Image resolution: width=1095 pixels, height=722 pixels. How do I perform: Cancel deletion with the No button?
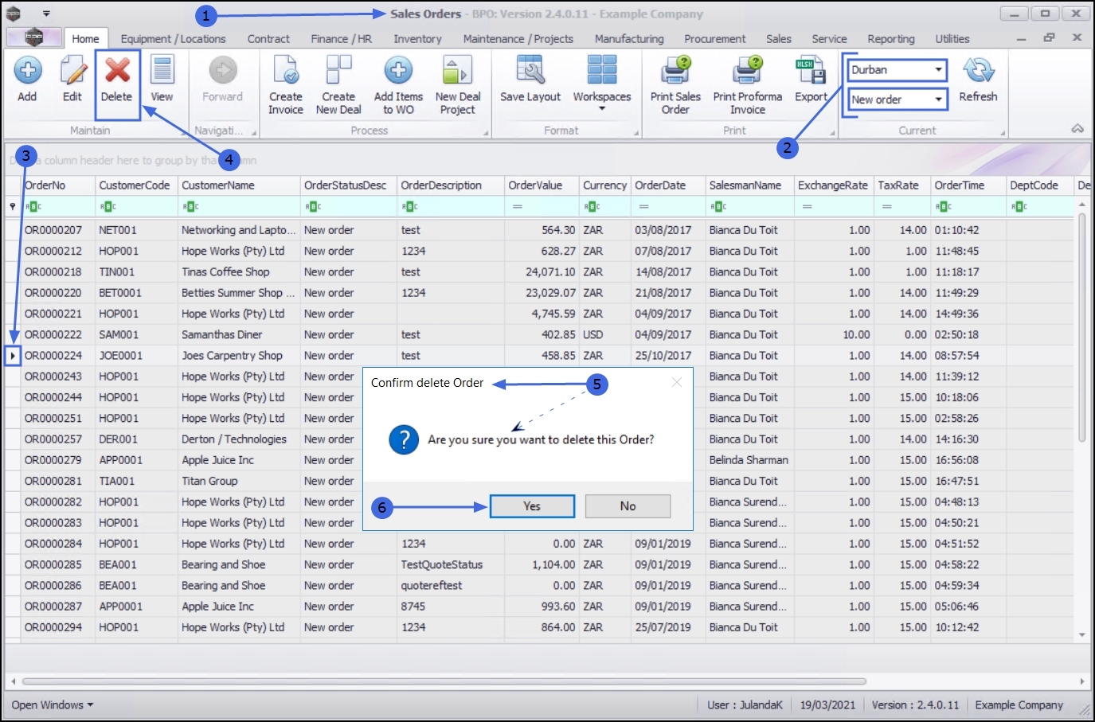point(628,506)
